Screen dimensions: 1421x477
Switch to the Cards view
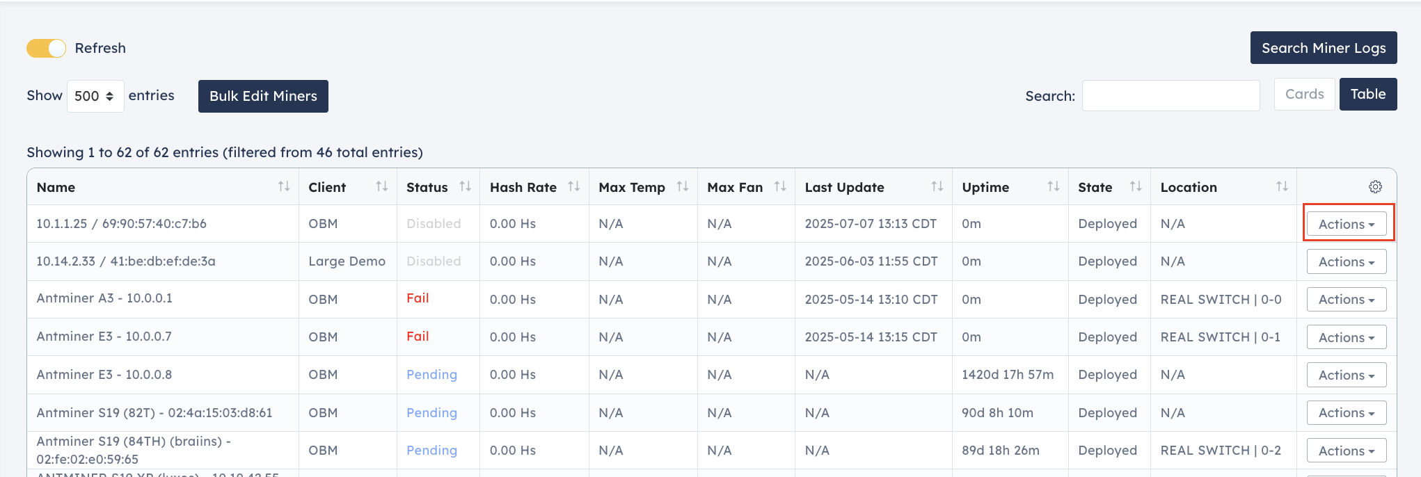click(x=1304, y=94)
